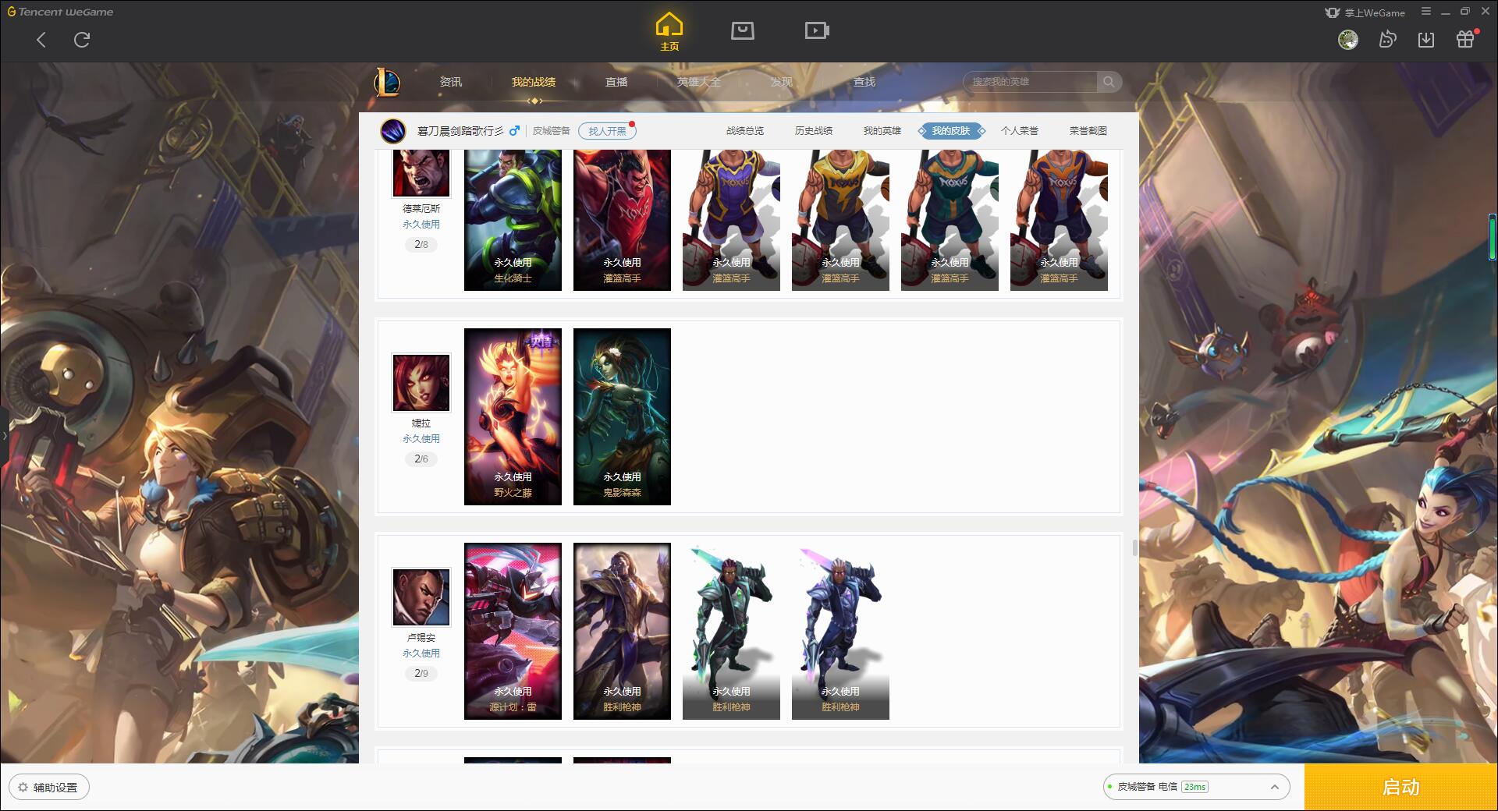
Task: Click the 卢锡安 champion portrait
Action: click(x=421, y=597)
